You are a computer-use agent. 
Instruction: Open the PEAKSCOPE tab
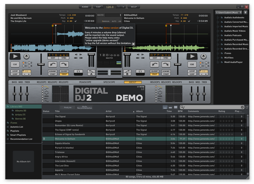[x=85, y=82]
